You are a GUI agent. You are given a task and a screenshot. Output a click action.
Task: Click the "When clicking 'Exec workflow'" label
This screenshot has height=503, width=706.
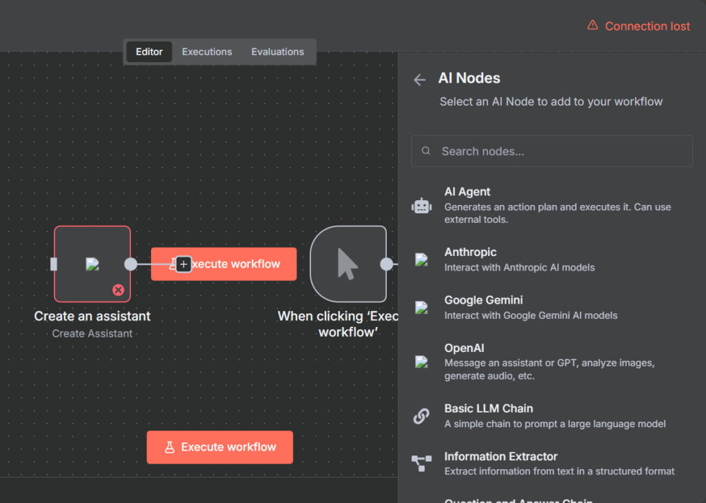[339, 324]
